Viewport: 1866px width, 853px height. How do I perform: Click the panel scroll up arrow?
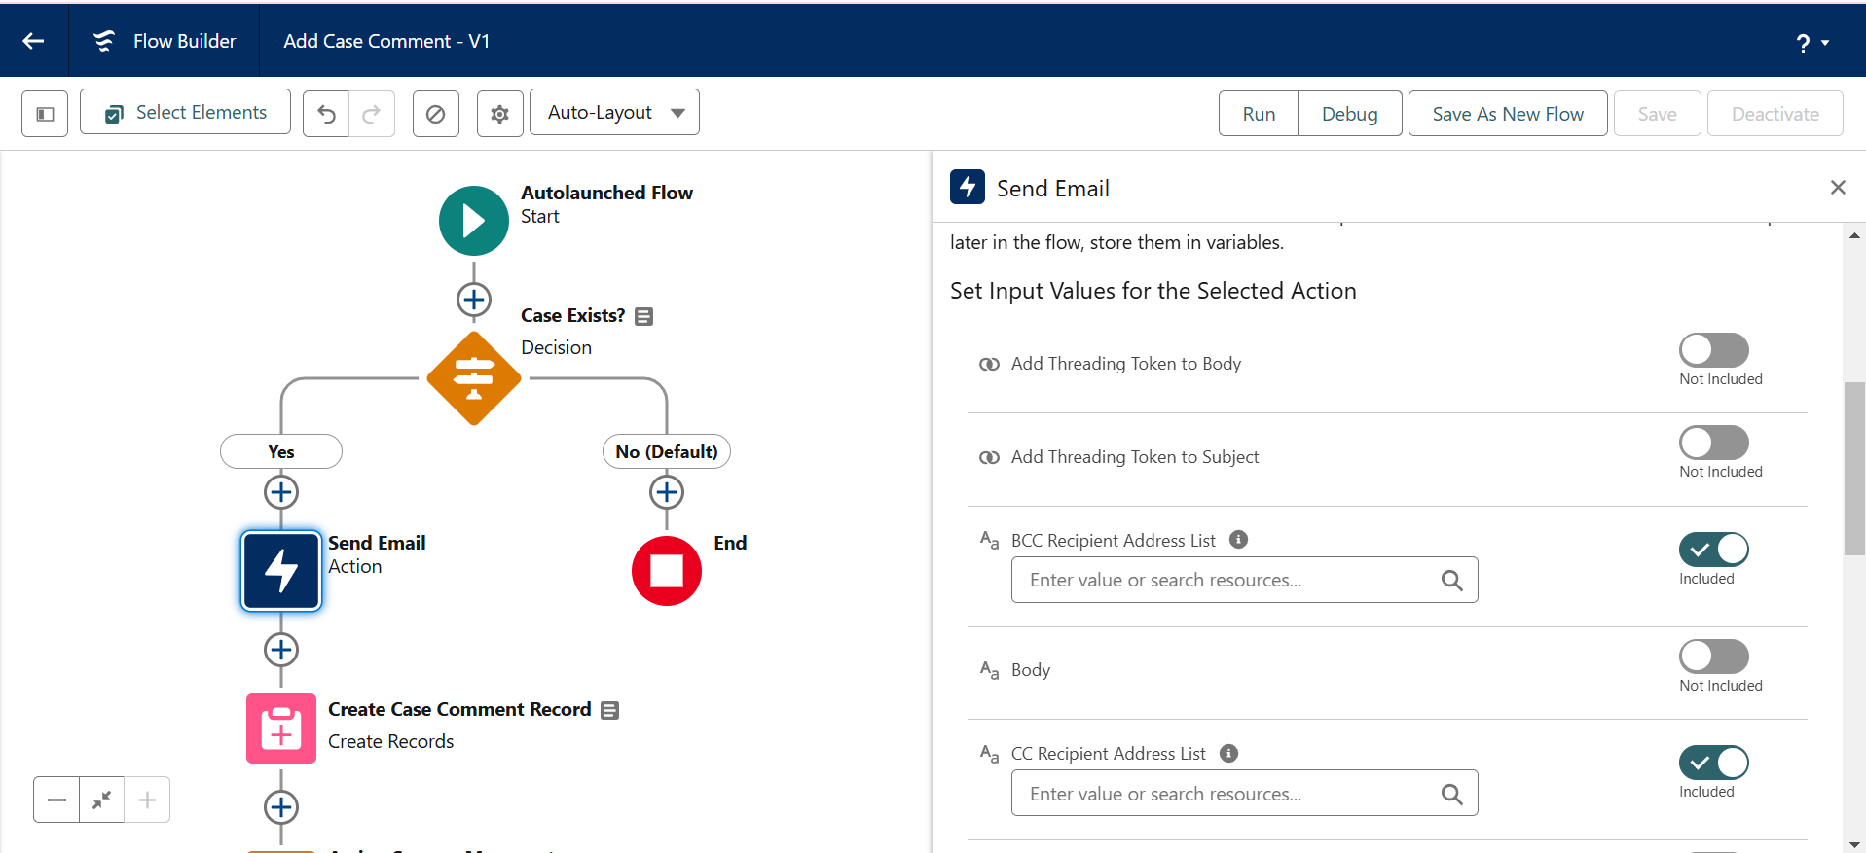[x=1854, y=235]
